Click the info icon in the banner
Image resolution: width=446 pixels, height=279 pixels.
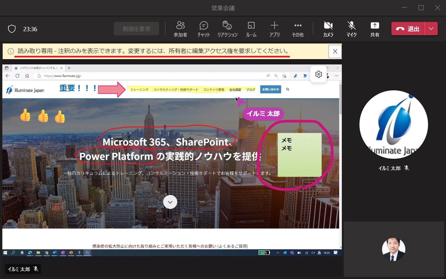point(11,51)
